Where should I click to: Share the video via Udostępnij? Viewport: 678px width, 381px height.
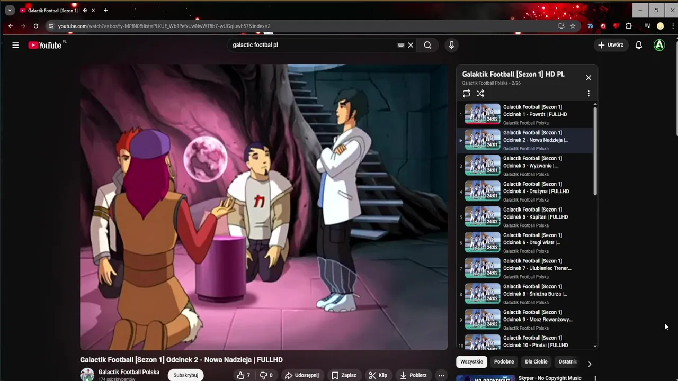point(302,375)
